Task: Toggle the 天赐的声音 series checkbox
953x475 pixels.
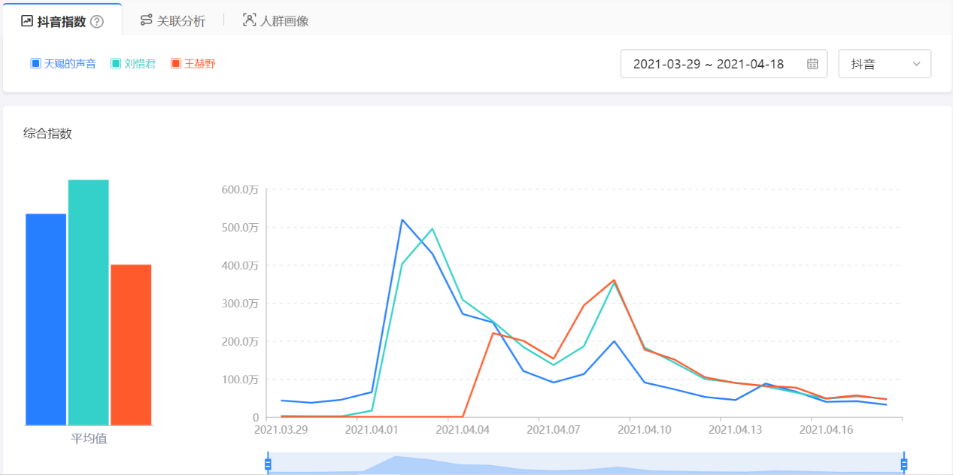Action: [x=35, y=64]
